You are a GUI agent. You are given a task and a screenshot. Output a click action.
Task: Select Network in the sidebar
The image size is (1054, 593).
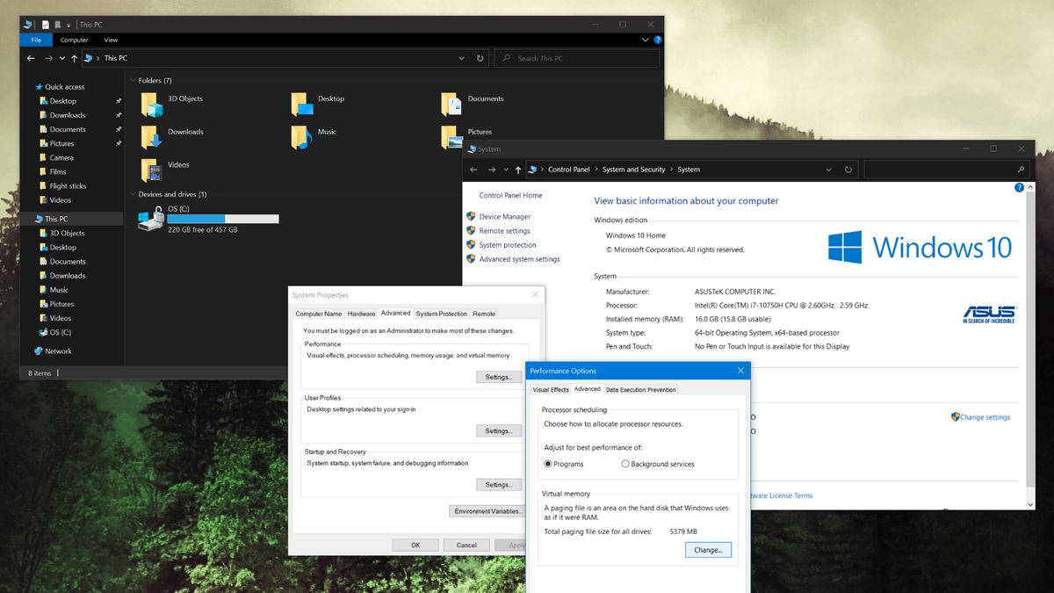click(x=57, y=351)
